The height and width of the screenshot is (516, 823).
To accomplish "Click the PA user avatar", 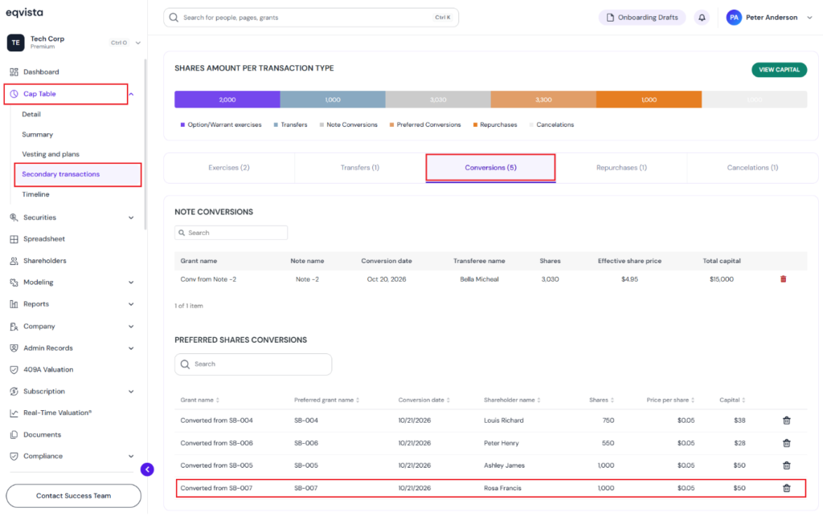I will [734, 18].
